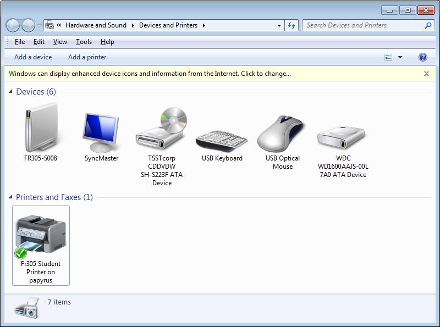This screenshot has height=327, width=440.
Task: Open the Tools menu
Action: 84,42
